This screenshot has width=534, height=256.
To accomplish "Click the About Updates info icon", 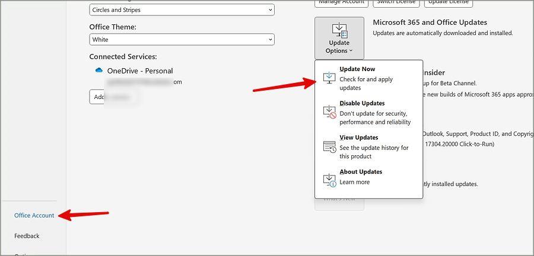I will (329, 180).
